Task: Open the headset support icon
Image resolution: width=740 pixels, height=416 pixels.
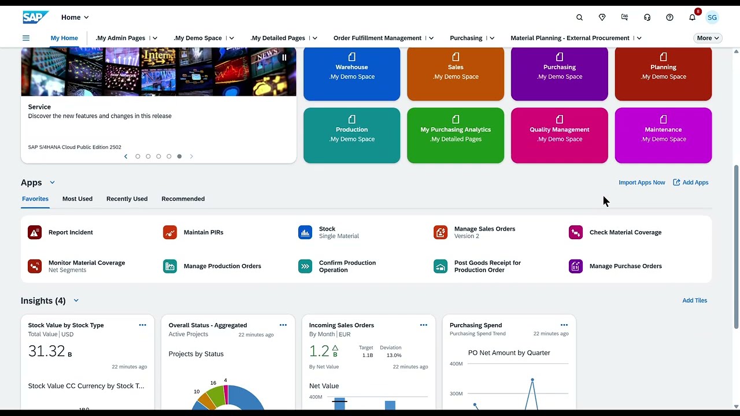Action: [x=647, y=17]
